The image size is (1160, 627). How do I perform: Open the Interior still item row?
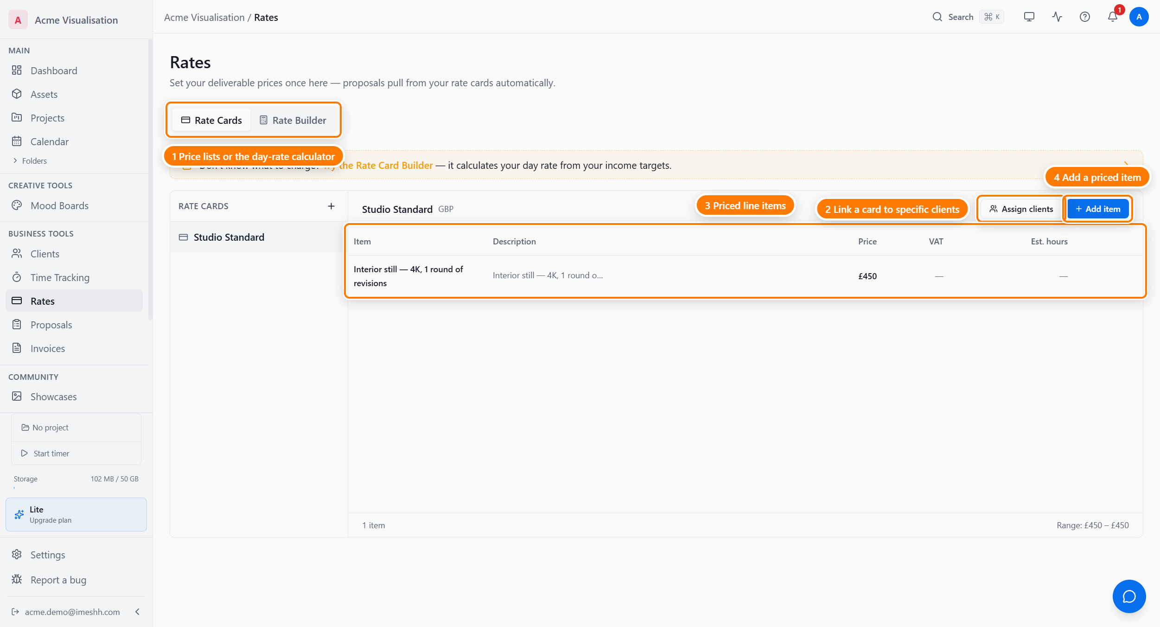point(746,276)
